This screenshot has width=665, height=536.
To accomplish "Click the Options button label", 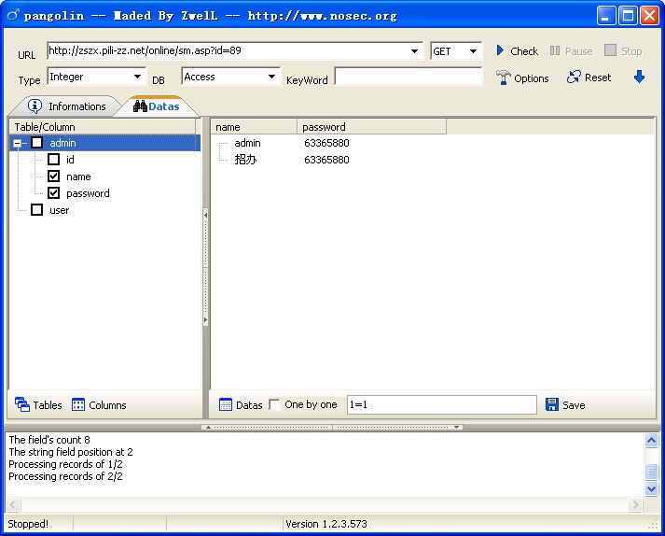I will pos(532,78).
